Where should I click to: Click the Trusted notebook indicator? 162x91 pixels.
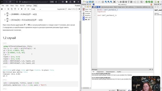point(77,6)
